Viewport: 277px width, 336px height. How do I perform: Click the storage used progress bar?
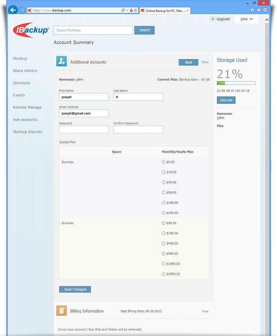tap(236, 83)
